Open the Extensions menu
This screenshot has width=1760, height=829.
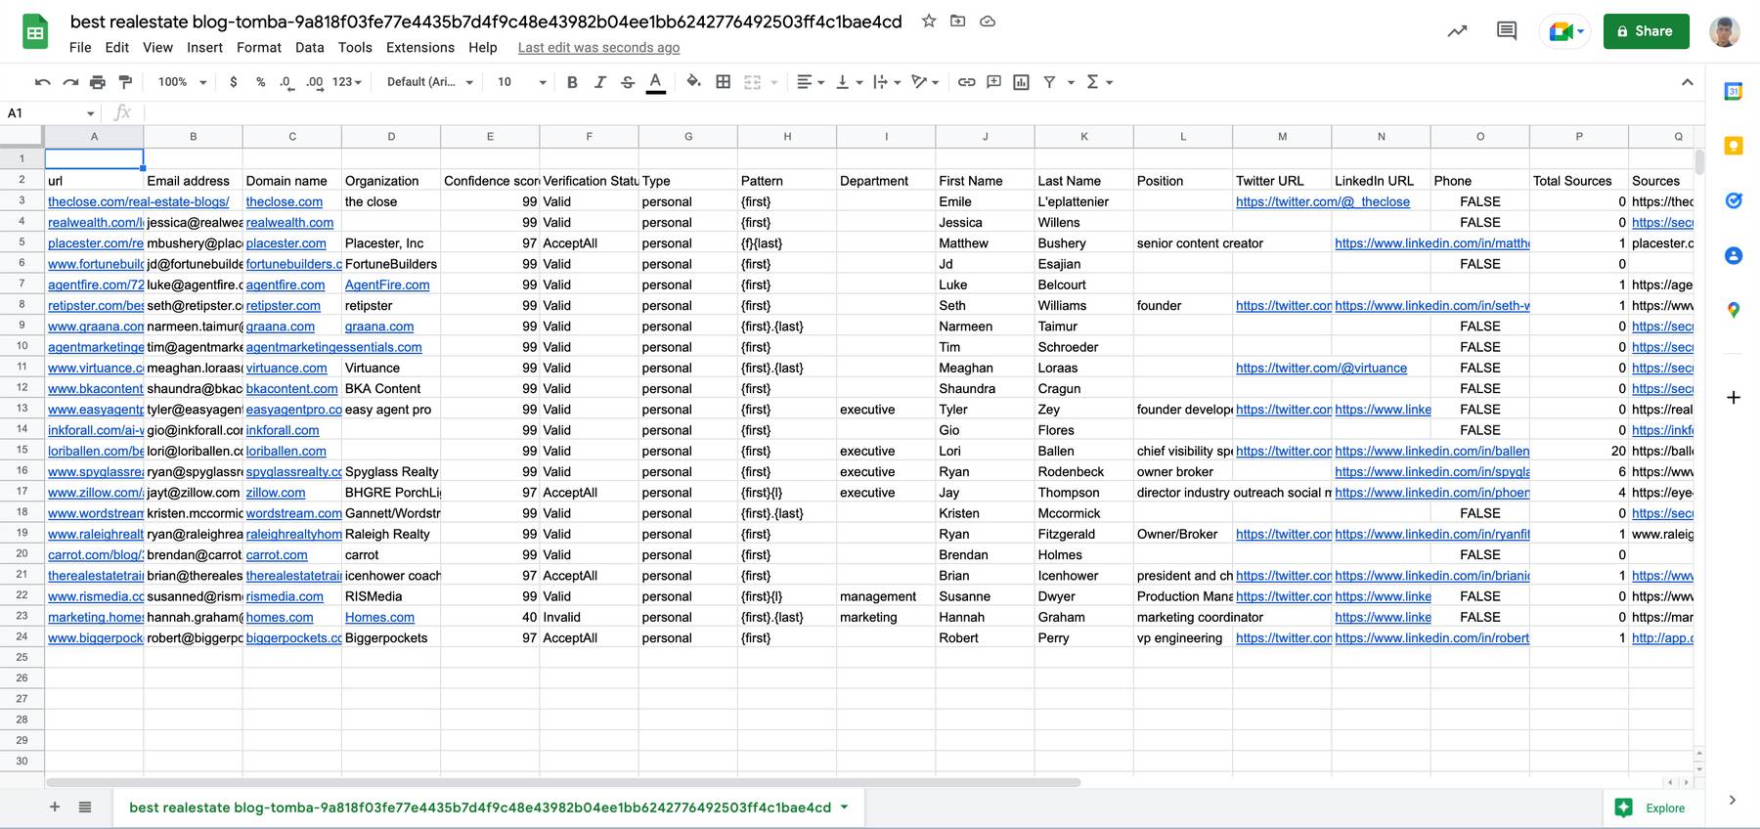[420, 47]
